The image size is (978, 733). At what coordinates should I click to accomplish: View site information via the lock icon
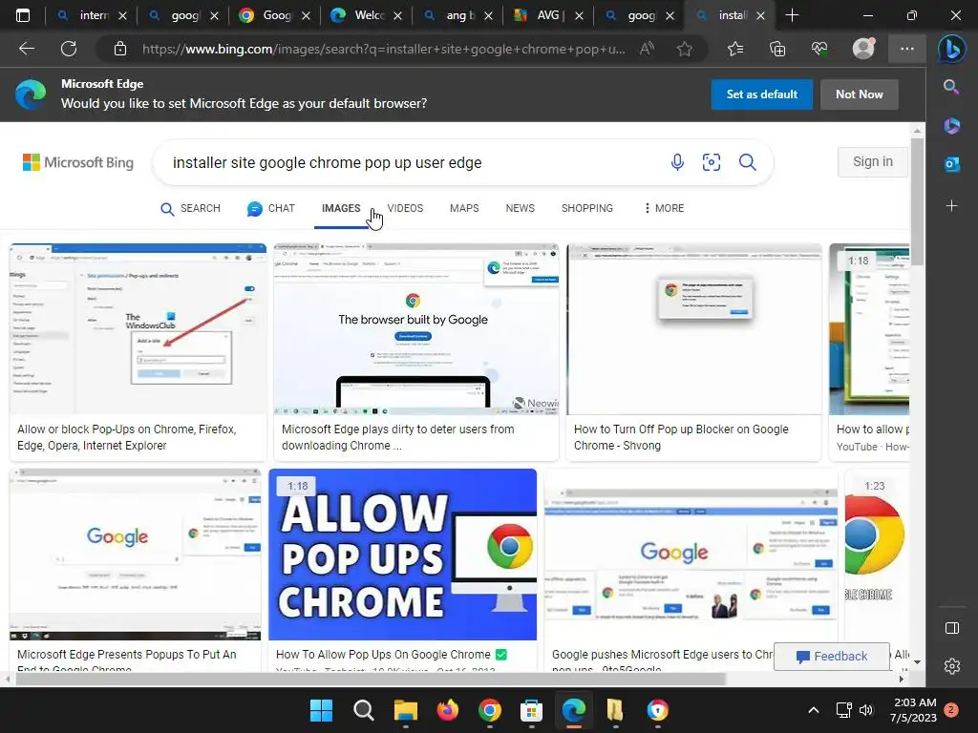pyautogui.click(x=120, y=49)
